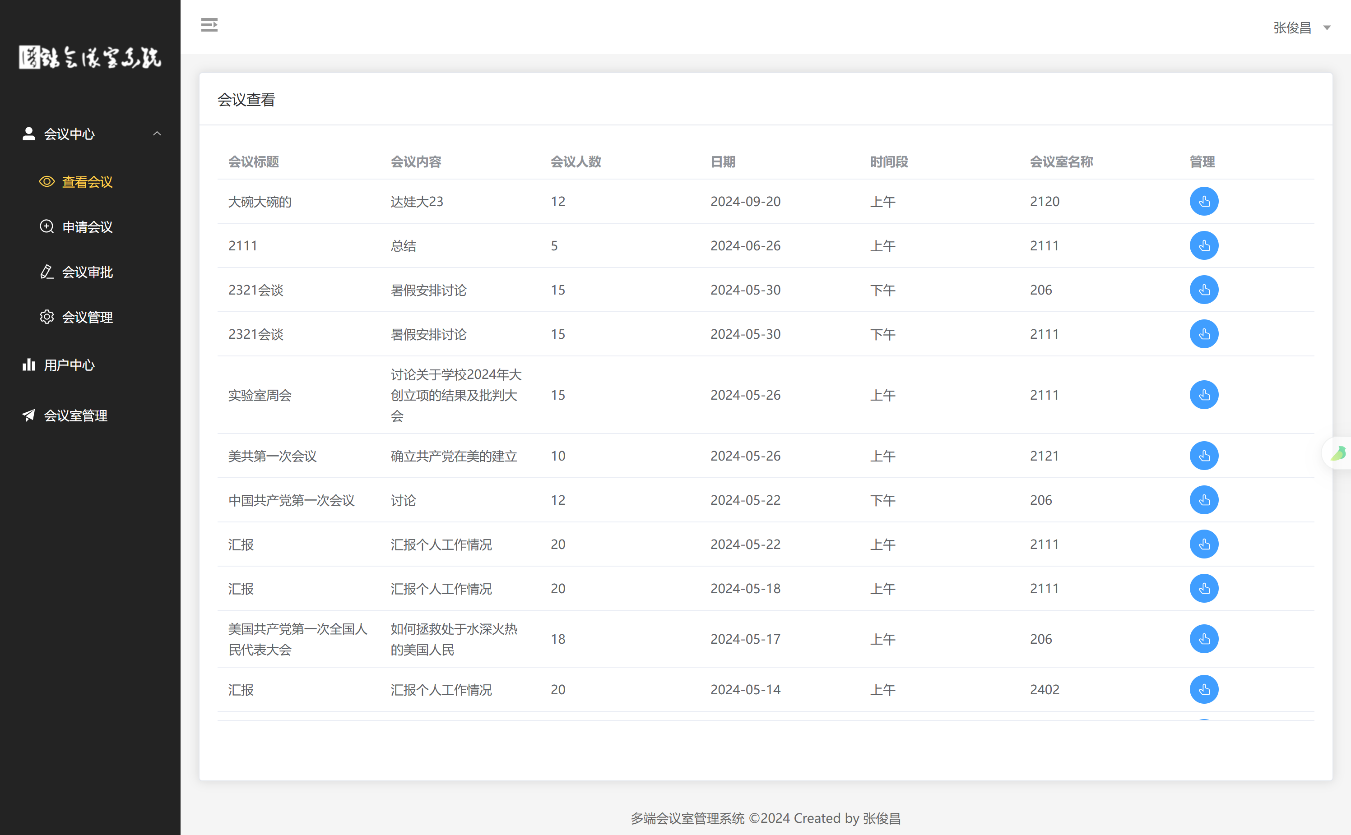Click the 会议室名称 column header
The width and height of the screenshot is (1351, 835).
click(1062, 162)
